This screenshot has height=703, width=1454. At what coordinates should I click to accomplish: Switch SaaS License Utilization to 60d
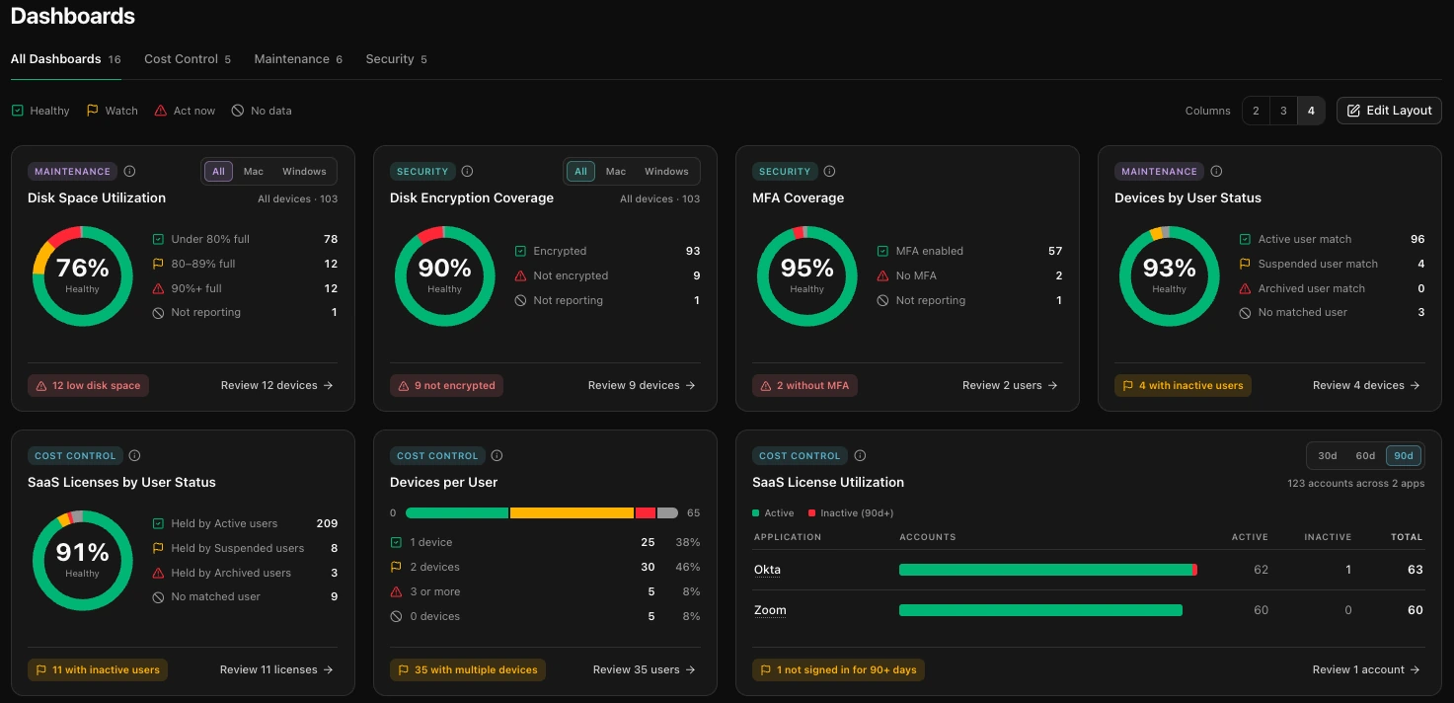point(1365,456)
